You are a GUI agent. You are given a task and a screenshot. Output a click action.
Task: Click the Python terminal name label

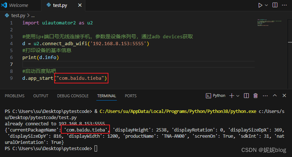(x=219, y=95)
